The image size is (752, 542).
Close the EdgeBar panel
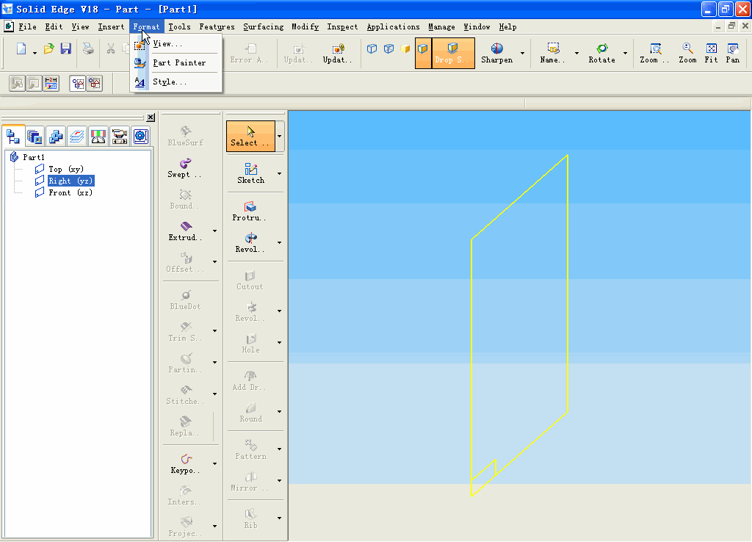click(x=151, y=117)
